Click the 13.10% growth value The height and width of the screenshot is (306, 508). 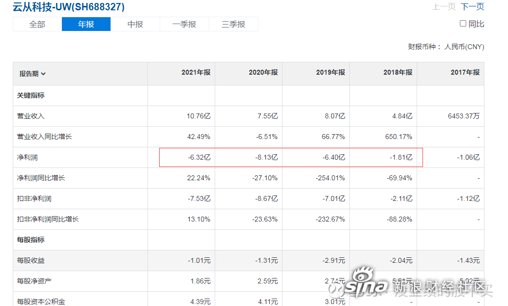click(198, 219)
